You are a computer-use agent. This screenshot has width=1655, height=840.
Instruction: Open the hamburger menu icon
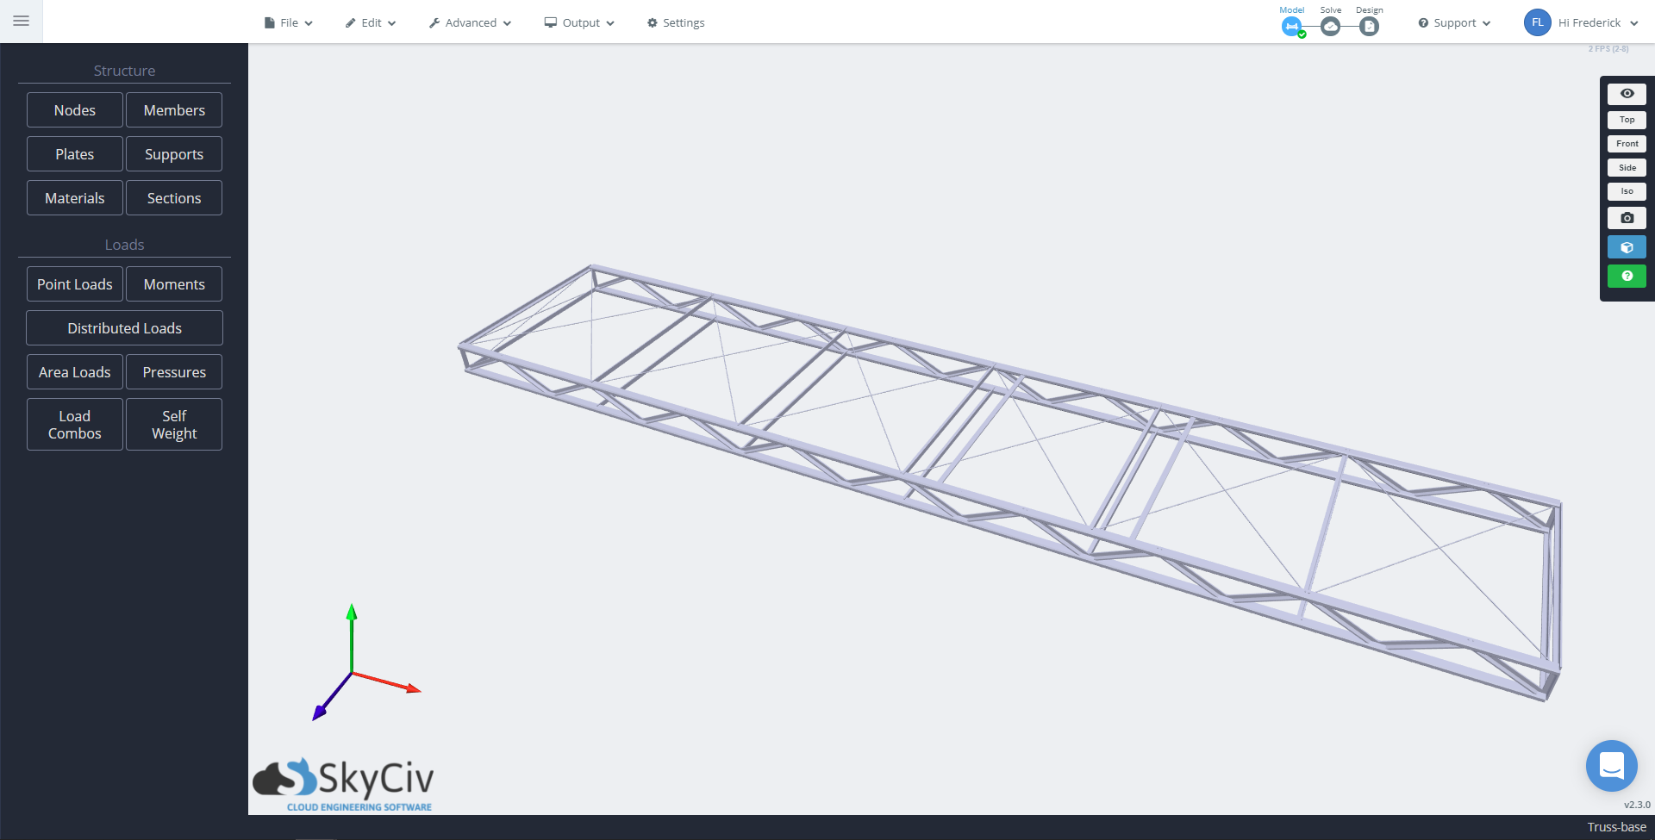(x=21, y=21)
